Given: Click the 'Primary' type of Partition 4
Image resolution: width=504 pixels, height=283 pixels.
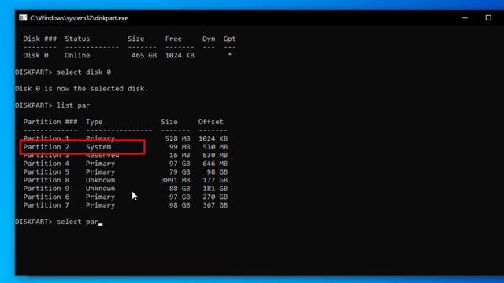Looking at the screenshot, I should tap(100, 164).
